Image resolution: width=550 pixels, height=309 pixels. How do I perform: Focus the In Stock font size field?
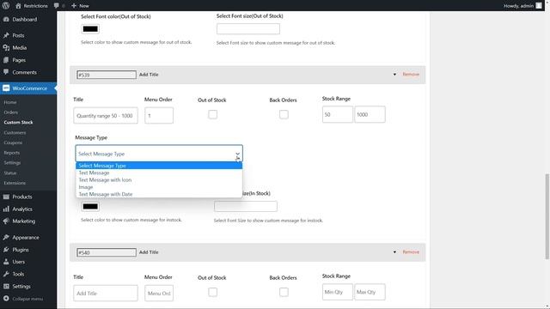pyautogui.click(x=246, y=206)
